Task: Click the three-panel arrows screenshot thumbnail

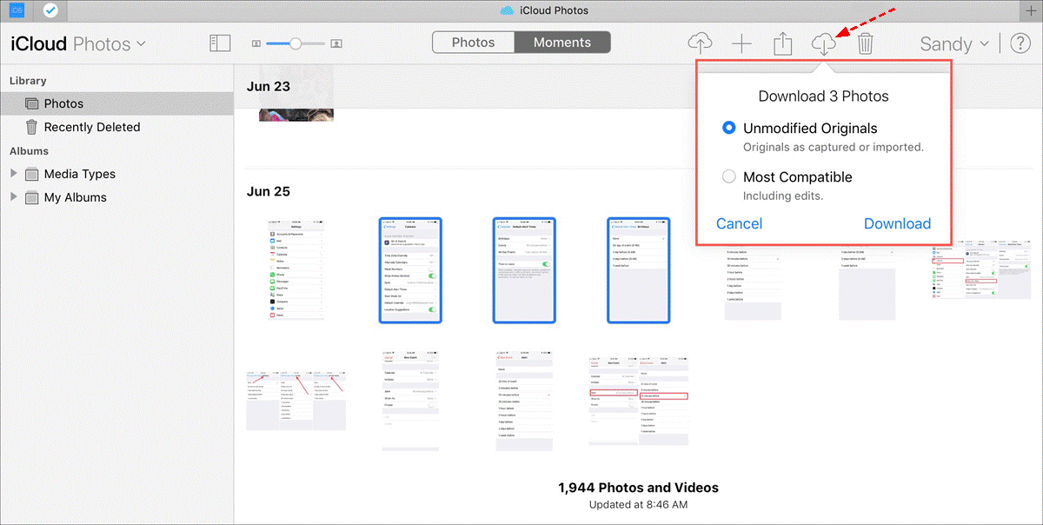Action: (296, 400)
